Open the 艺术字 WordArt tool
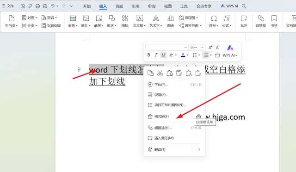Screen dimensions: 296x172 click(156, 21)
